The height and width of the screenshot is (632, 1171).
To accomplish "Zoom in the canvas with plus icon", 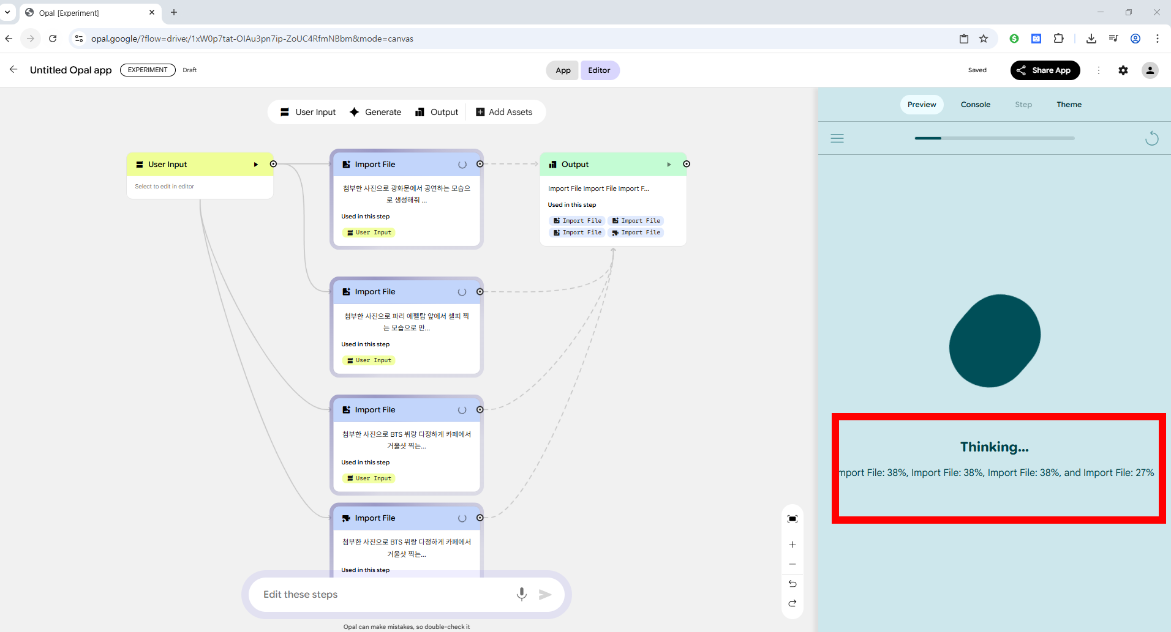I will [x=793, y=545].
